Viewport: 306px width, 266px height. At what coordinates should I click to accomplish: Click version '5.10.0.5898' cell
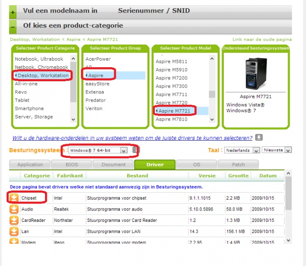point(201,209)
